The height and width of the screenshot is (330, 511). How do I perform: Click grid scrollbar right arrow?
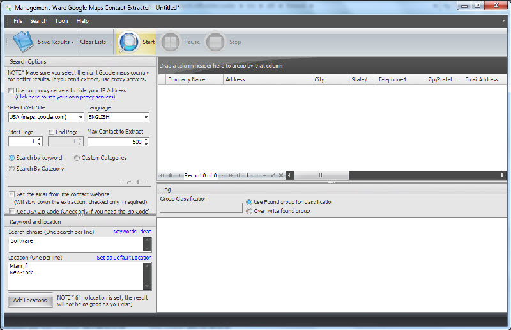pyautogui.click(x=502, y=175)
